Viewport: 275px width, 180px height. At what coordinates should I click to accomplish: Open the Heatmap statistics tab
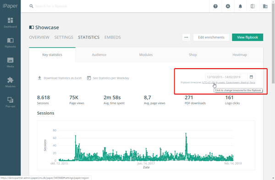pyautogui.click(x=240, y=55)
